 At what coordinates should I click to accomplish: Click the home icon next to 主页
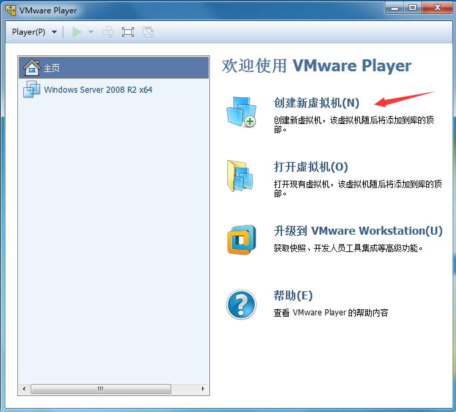(32, 68)
